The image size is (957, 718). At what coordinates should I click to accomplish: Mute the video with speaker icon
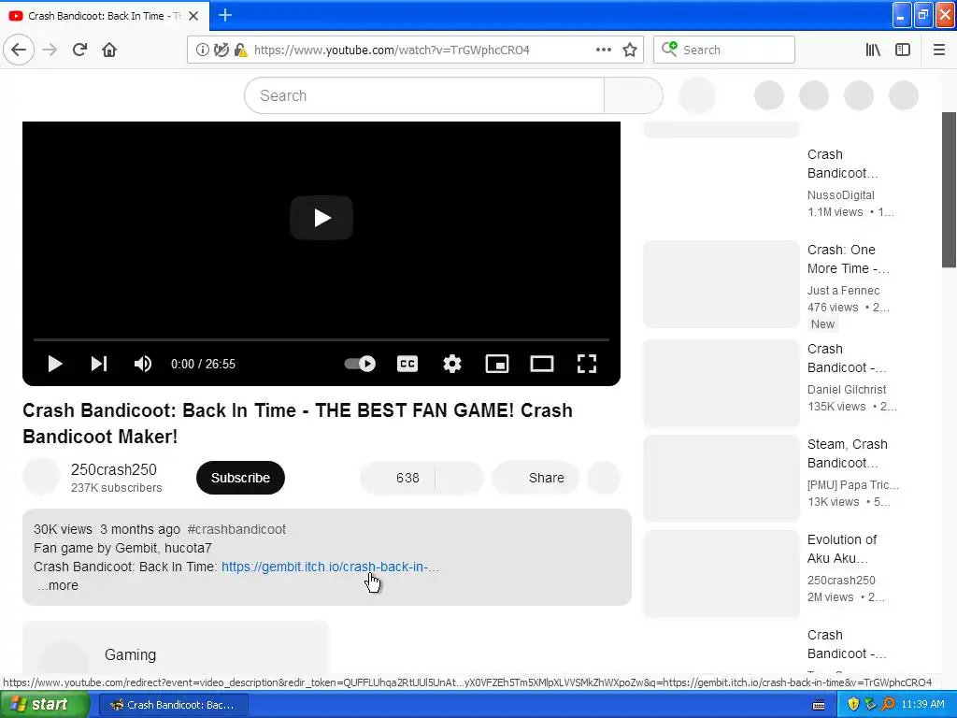[143, 364]
